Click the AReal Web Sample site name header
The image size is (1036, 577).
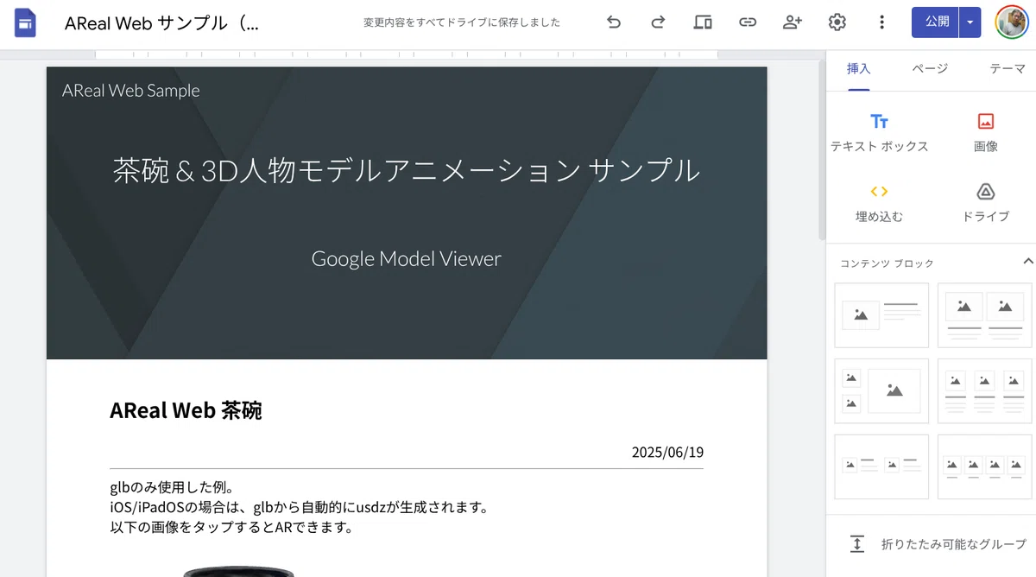(131, 91)
